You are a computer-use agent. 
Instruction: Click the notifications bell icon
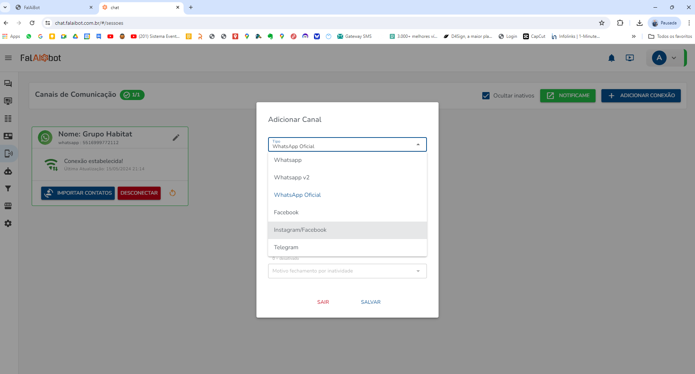click(x=612, y=58)
